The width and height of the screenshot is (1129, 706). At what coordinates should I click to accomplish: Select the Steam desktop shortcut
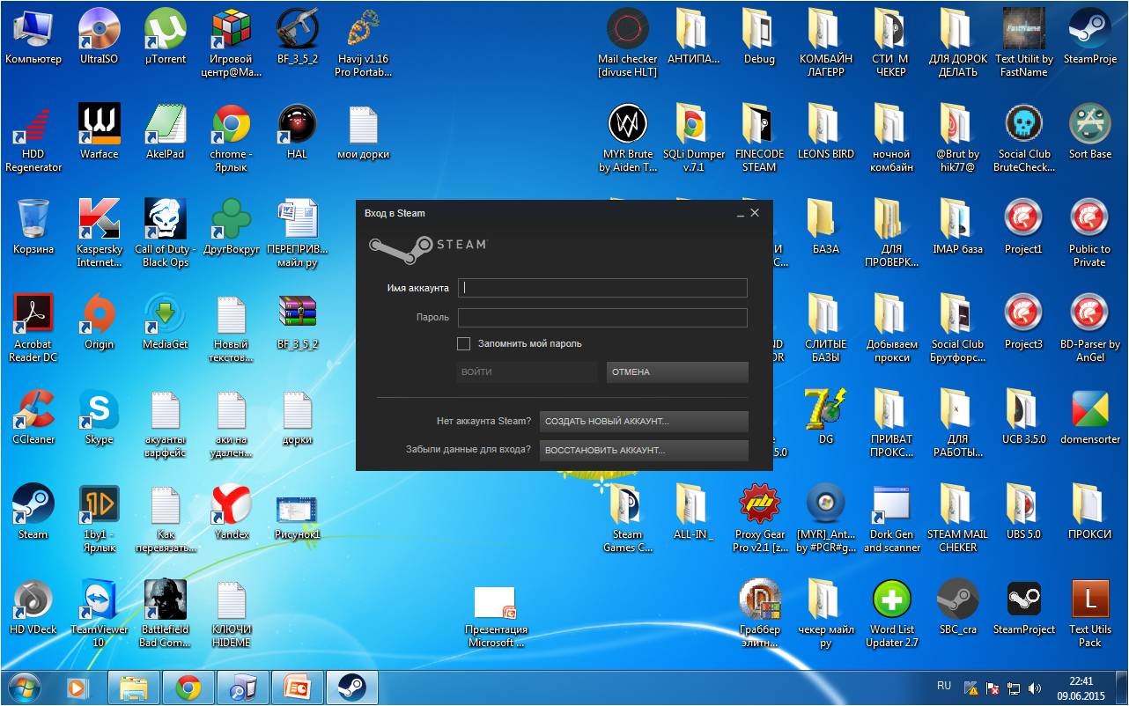coord(33,512)
